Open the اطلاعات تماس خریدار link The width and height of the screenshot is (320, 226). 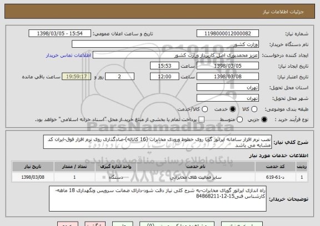pyautogui.click(x=68, y=56)
